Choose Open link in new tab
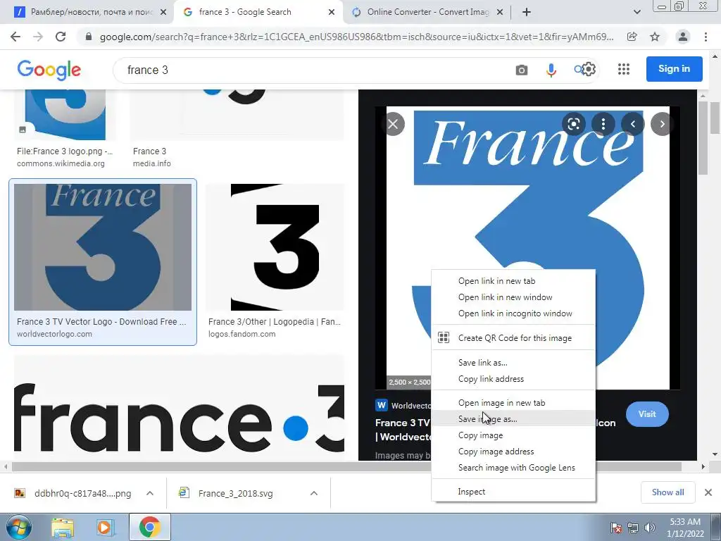 pyautogui.click(x=513, y=281)
